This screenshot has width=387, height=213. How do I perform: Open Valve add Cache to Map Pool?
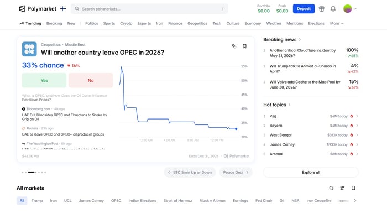click(311, 85)
